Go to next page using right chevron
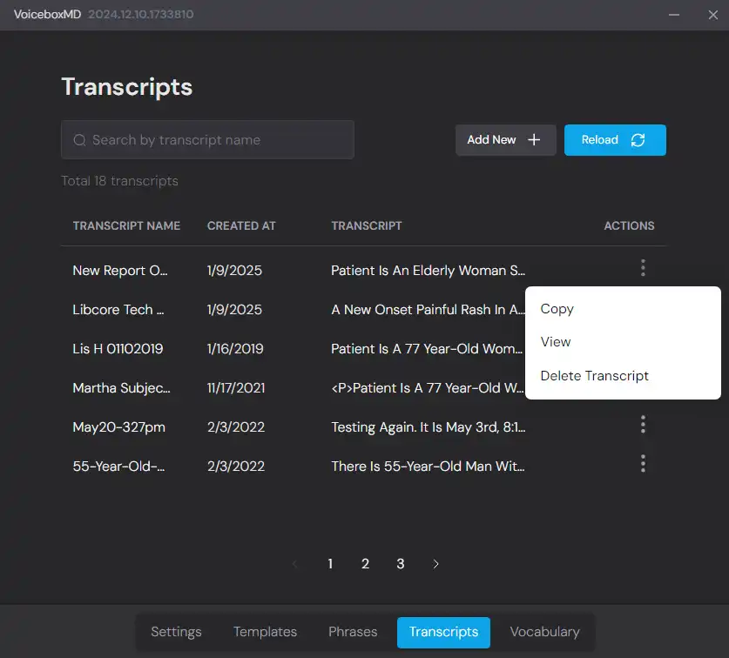Viewport: 729px width, 658px height. point(435,564)
